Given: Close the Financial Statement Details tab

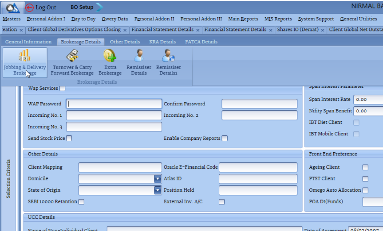Looking at the screenshot, I should 198,30.
